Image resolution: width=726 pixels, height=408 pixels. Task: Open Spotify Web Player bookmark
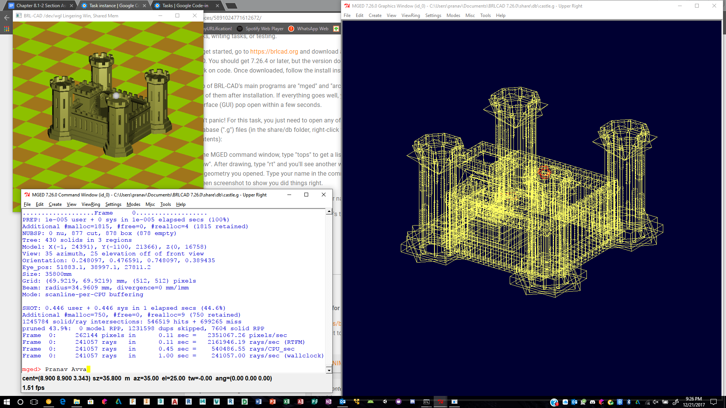(x=260, y=29)
